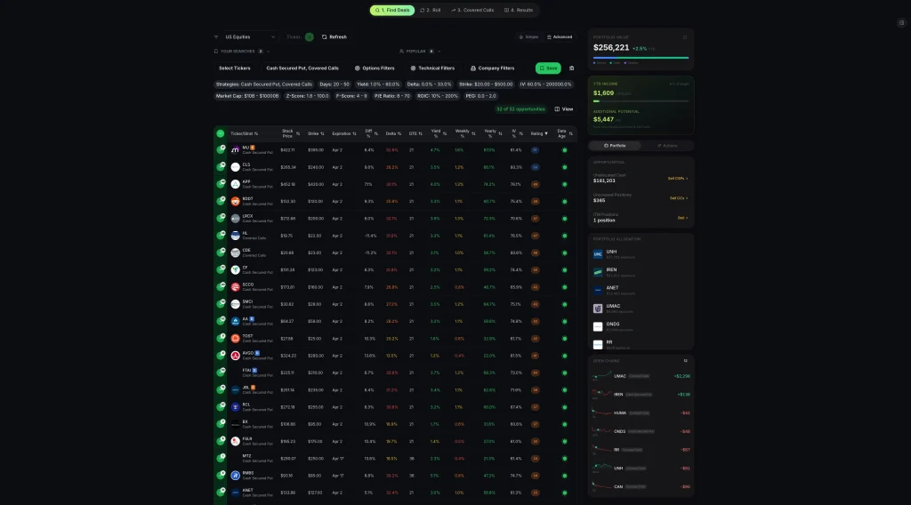The height and width of the screenshot is (505, 911).
Task: Click the Open Chains panel header icon
Action: [x=686, y=361]
